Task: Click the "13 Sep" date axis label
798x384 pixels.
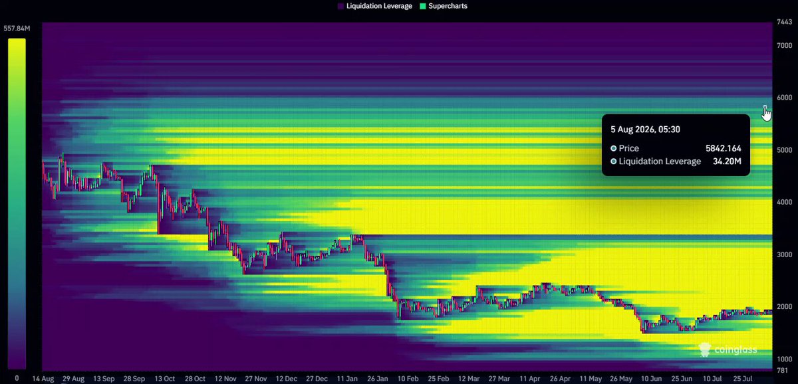Action: coord(104,378)
